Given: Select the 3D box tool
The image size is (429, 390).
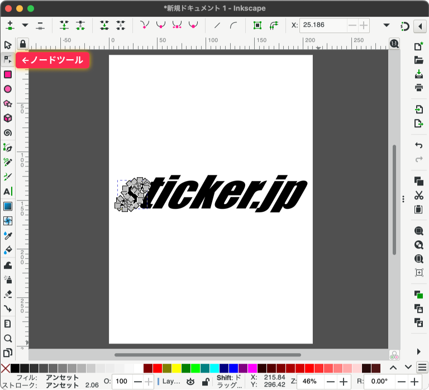Looking at the screenshot, I should point(8,118).
